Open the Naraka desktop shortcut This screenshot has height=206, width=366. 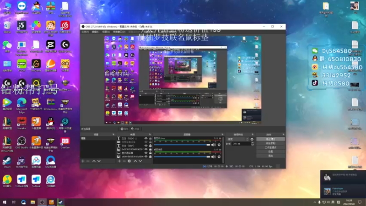point(22,123)
